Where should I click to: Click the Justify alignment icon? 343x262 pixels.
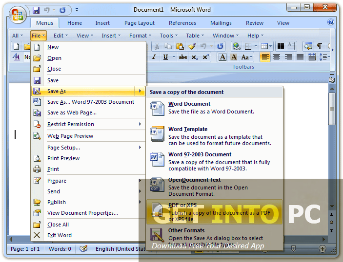click(300, 57)
